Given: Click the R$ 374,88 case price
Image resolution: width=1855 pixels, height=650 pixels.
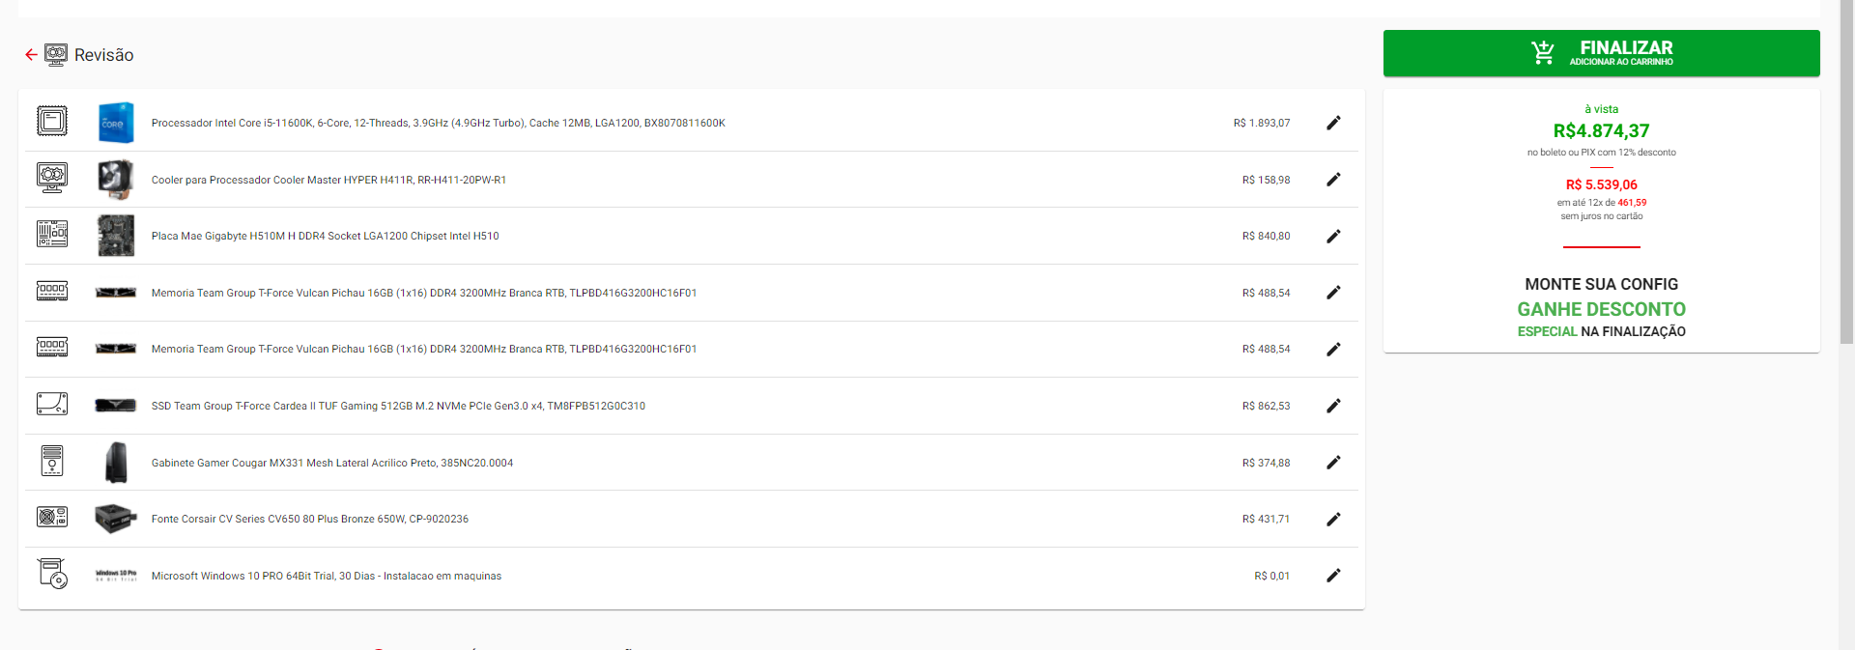Looking at the screenshot, I should pyautogui.click(x=1266, y=464).
